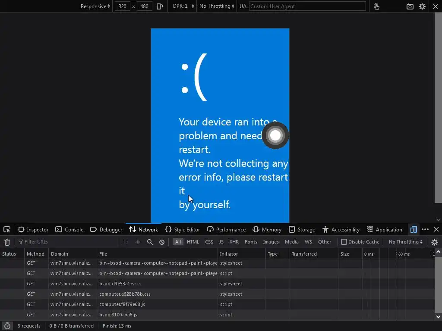Open the Debugger tab
Image resolution: width=442 pixels, height=331 pixels.
tap(106, 230)
